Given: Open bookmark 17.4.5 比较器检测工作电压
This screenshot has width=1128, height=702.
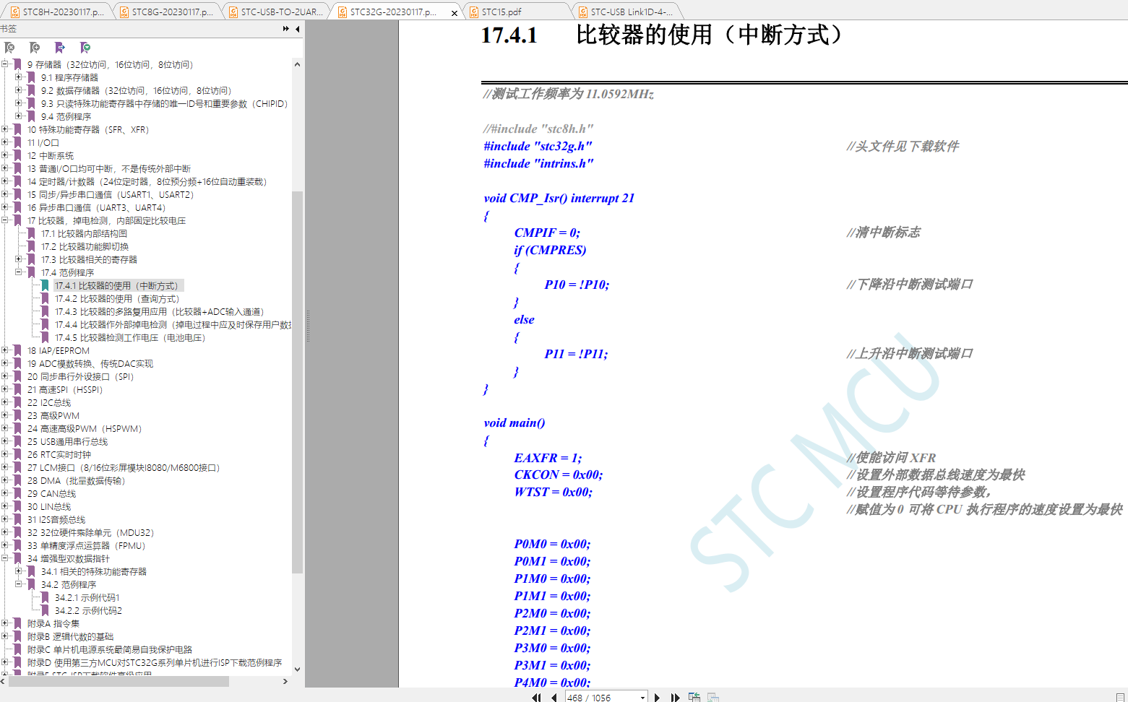Looking at the screenshot, I should (130, 337).
